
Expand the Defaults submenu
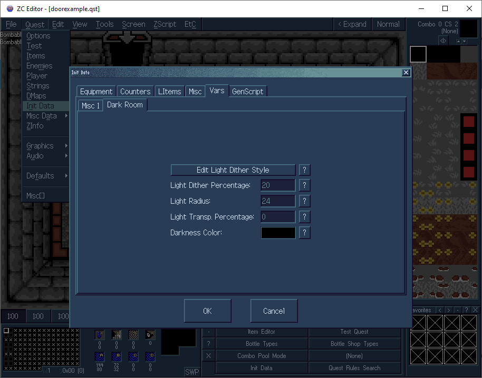coord(46,175)
